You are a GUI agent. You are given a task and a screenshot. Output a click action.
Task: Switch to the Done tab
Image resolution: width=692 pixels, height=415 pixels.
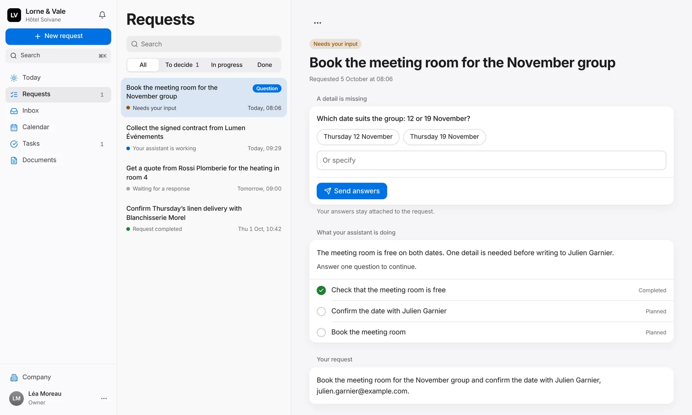(265, 65)
